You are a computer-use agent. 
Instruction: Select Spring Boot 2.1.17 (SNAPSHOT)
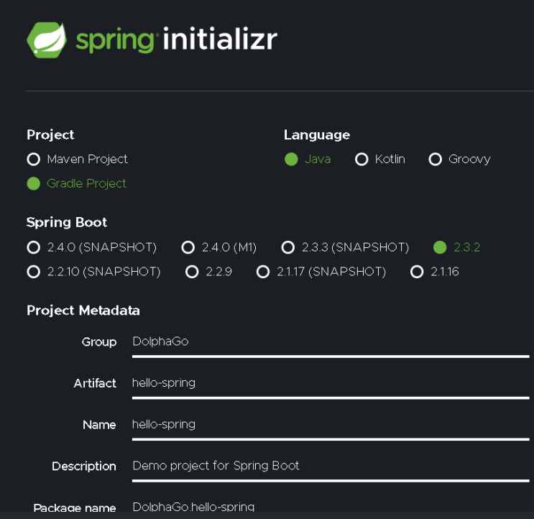[x=263, y=272]
